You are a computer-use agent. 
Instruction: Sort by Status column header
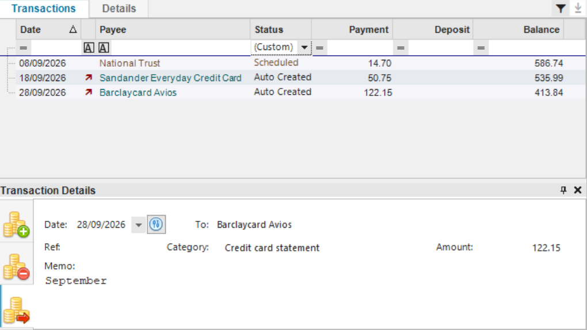[x=281, y=29]
